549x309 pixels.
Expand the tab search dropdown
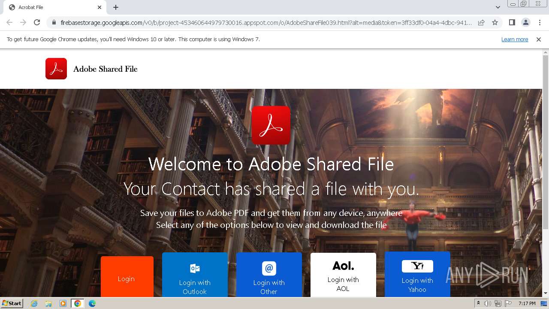[498, 7]
